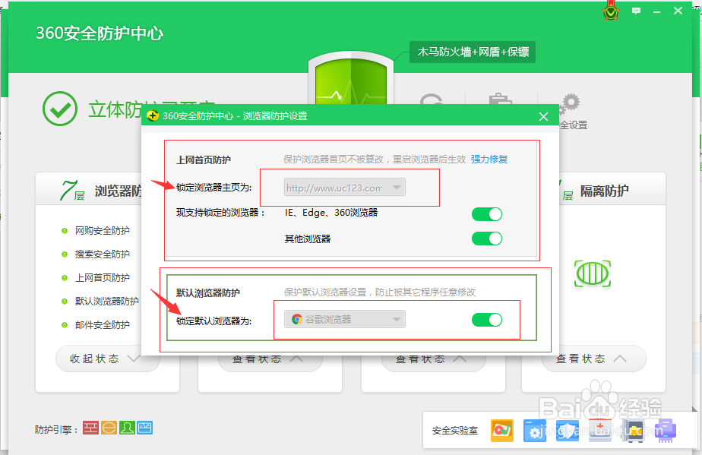702x455 pixels.
Task: Toggle protection for IE, Edge and 360 browsers
Action: tap(486, 214)
